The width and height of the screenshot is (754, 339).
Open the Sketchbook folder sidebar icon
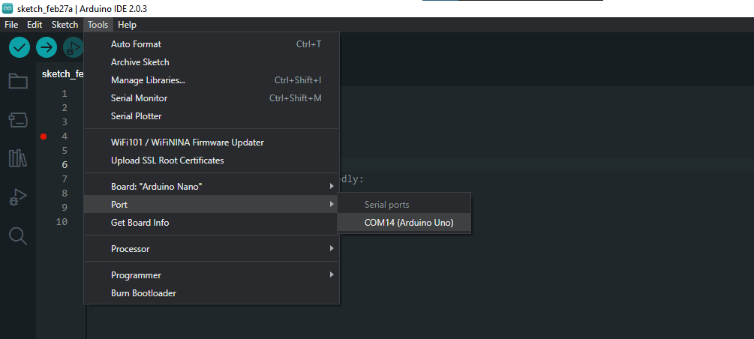click(18, 81)
